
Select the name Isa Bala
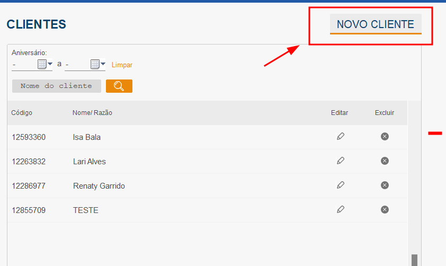coord(87,137)
